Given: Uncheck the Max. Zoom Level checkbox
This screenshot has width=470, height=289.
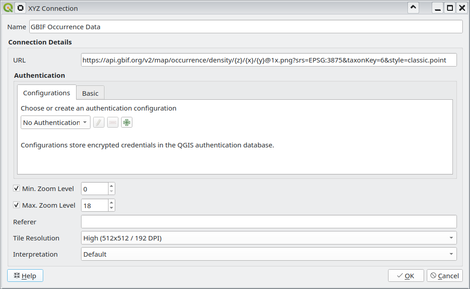Looking at the screenshot, I should [17, 205].
